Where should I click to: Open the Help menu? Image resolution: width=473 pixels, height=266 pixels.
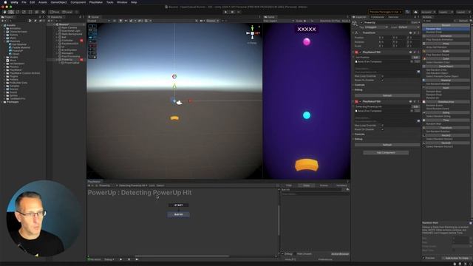pos(134,2)
